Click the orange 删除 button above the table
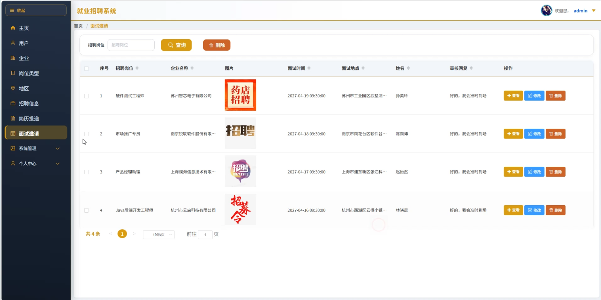Screen dimensions: 601x300 point(217,45)
